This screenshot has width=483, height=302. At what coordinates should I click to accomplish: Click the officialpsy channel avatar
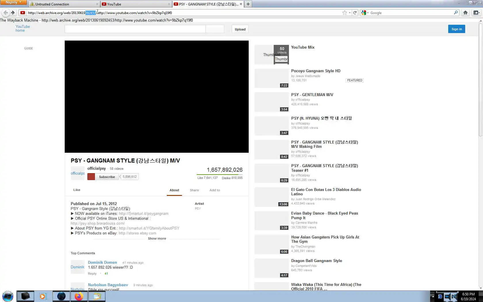coord(78,173)
